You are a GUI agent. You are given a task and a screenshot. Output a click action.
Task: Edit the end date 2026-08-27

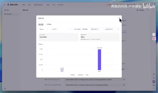click(109, 29)
